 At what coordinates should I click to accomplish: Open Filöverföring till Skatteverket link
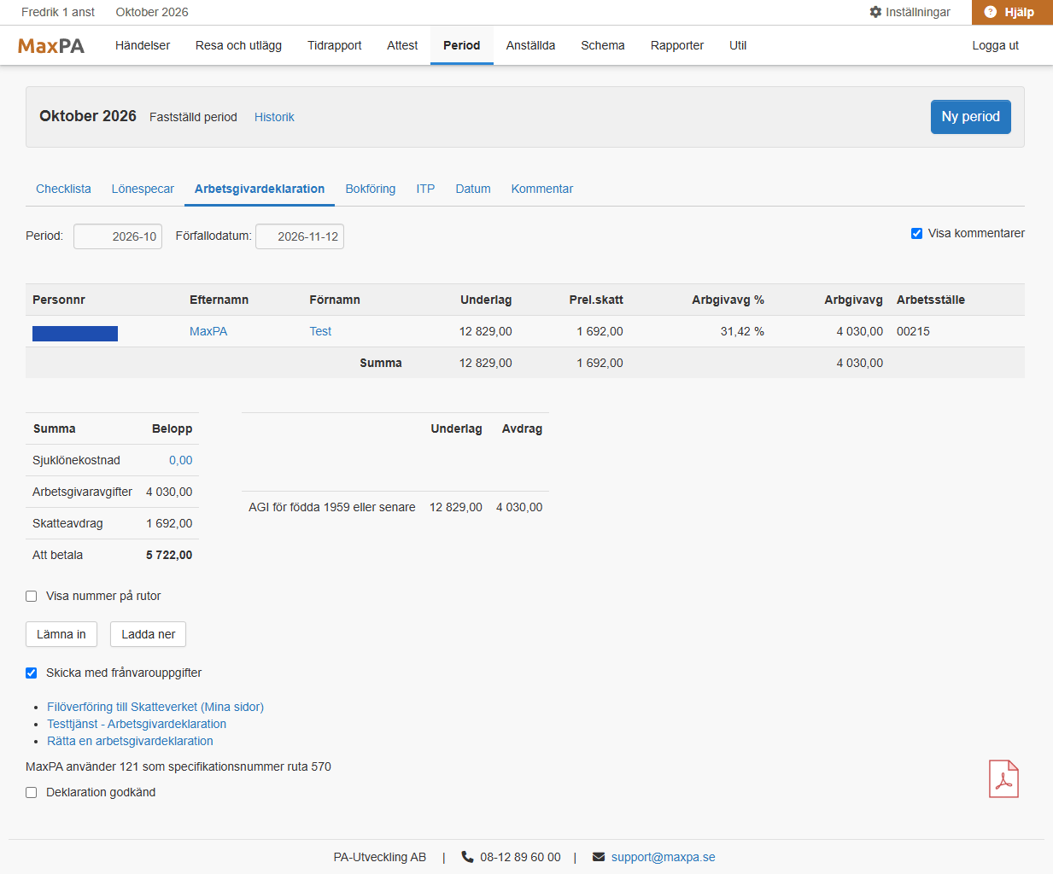coord(155,707)
